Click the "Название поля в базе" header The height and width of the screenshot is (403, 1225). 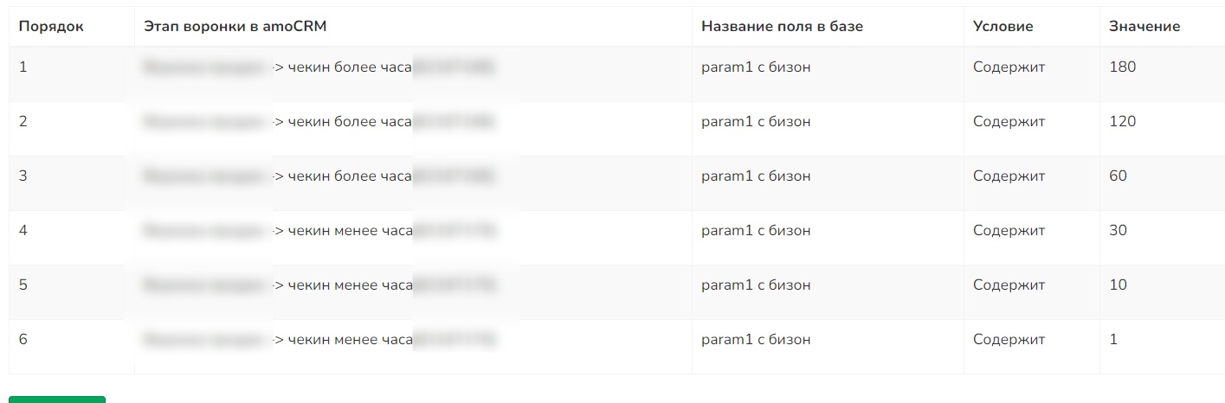782,26
